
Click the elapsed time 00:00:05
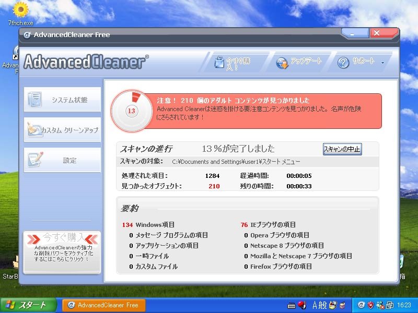tap(299, 176)
